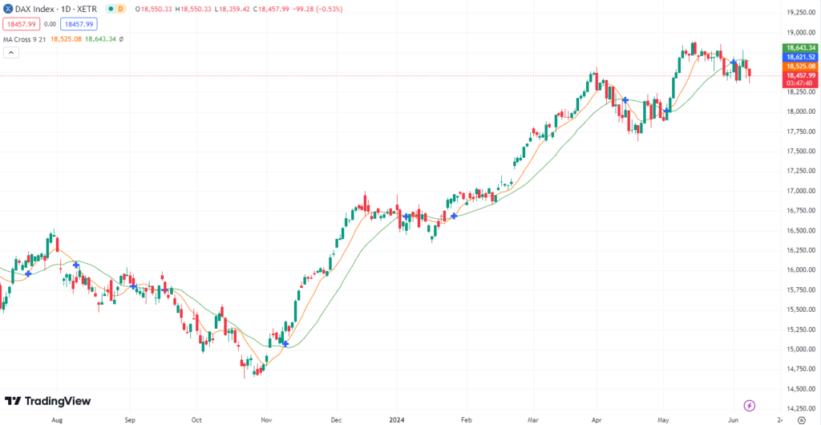Click the blue MA cross marker in early May

(666, 111)
